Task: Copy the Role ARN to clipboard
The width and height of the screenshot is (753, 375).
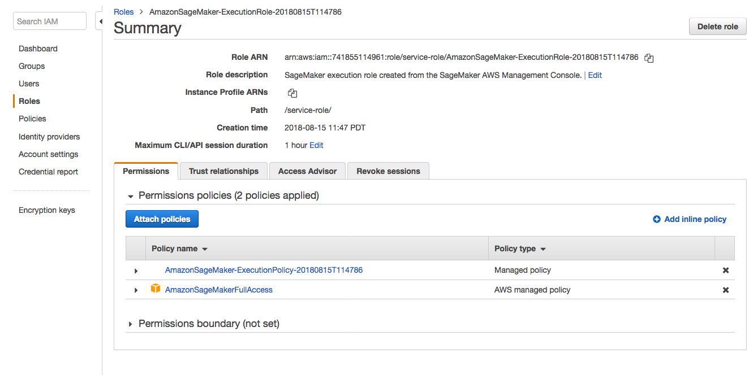Action: [649, 58]
